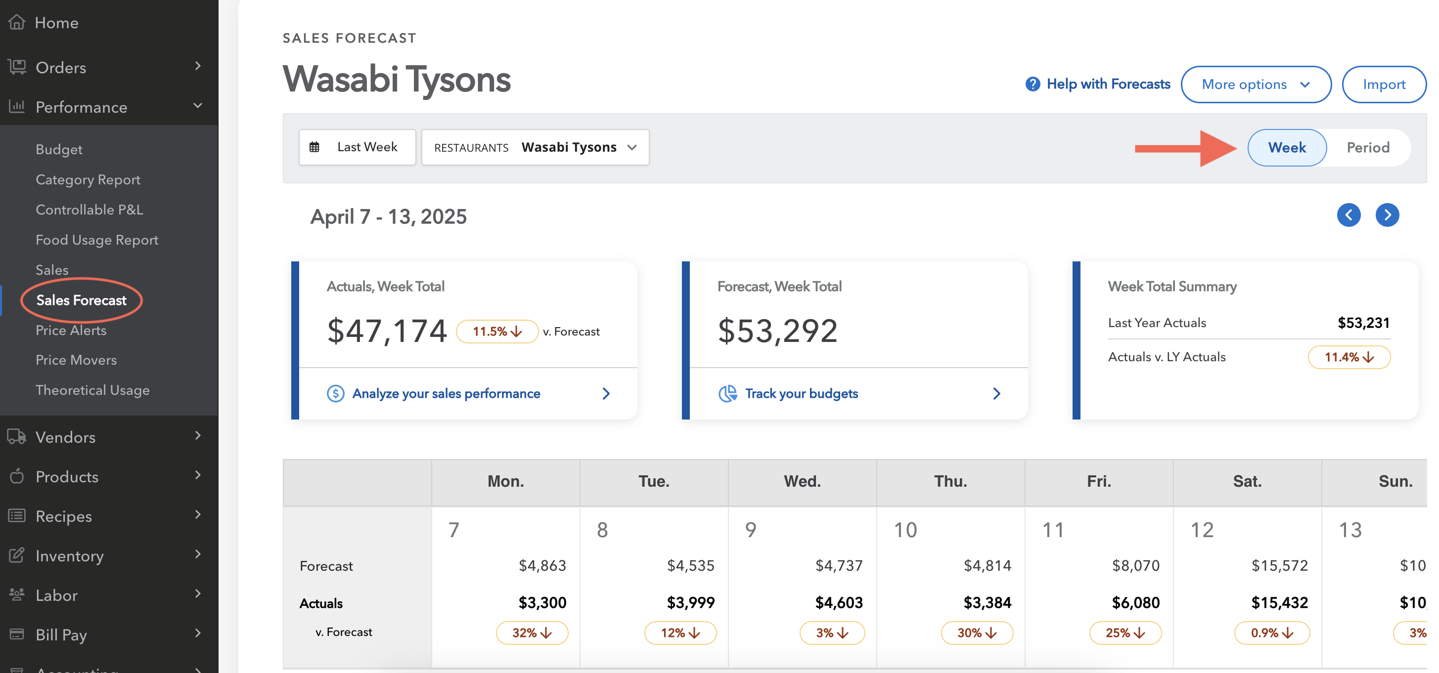The image size is (1439, 673).
Task: Switch to Period view
Action: coord(1368,148)
